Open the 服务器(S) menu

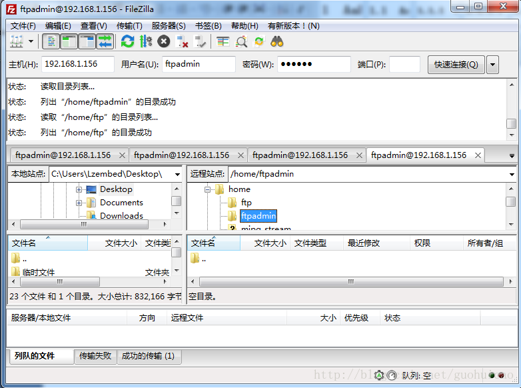pos(169,25)
